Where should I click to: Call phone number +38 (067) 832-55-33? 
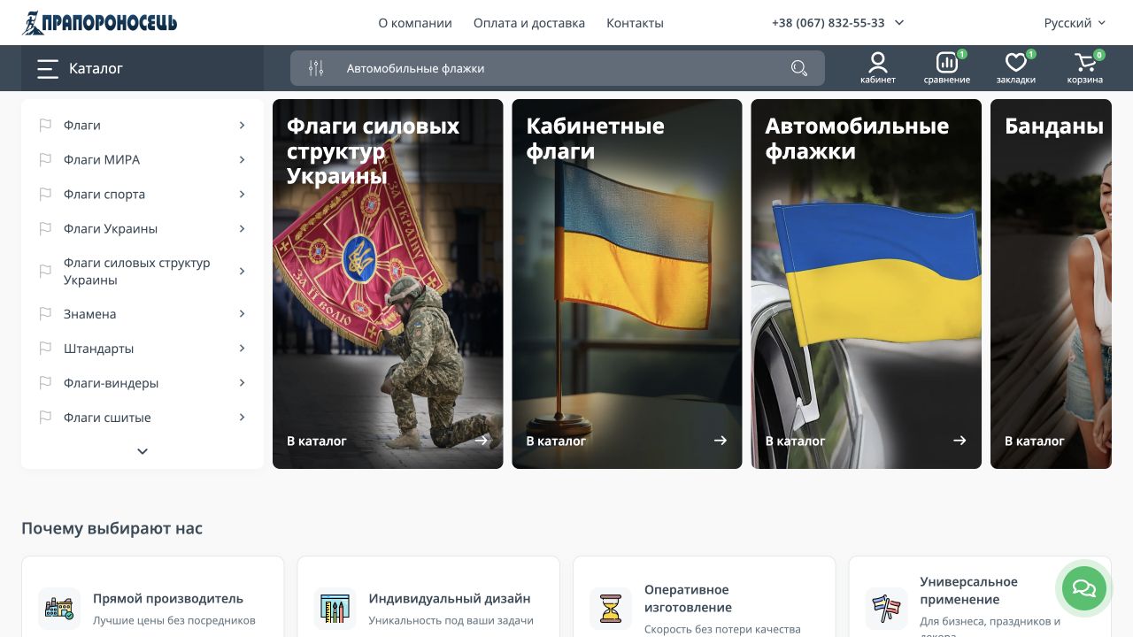(x=828, y=23)
